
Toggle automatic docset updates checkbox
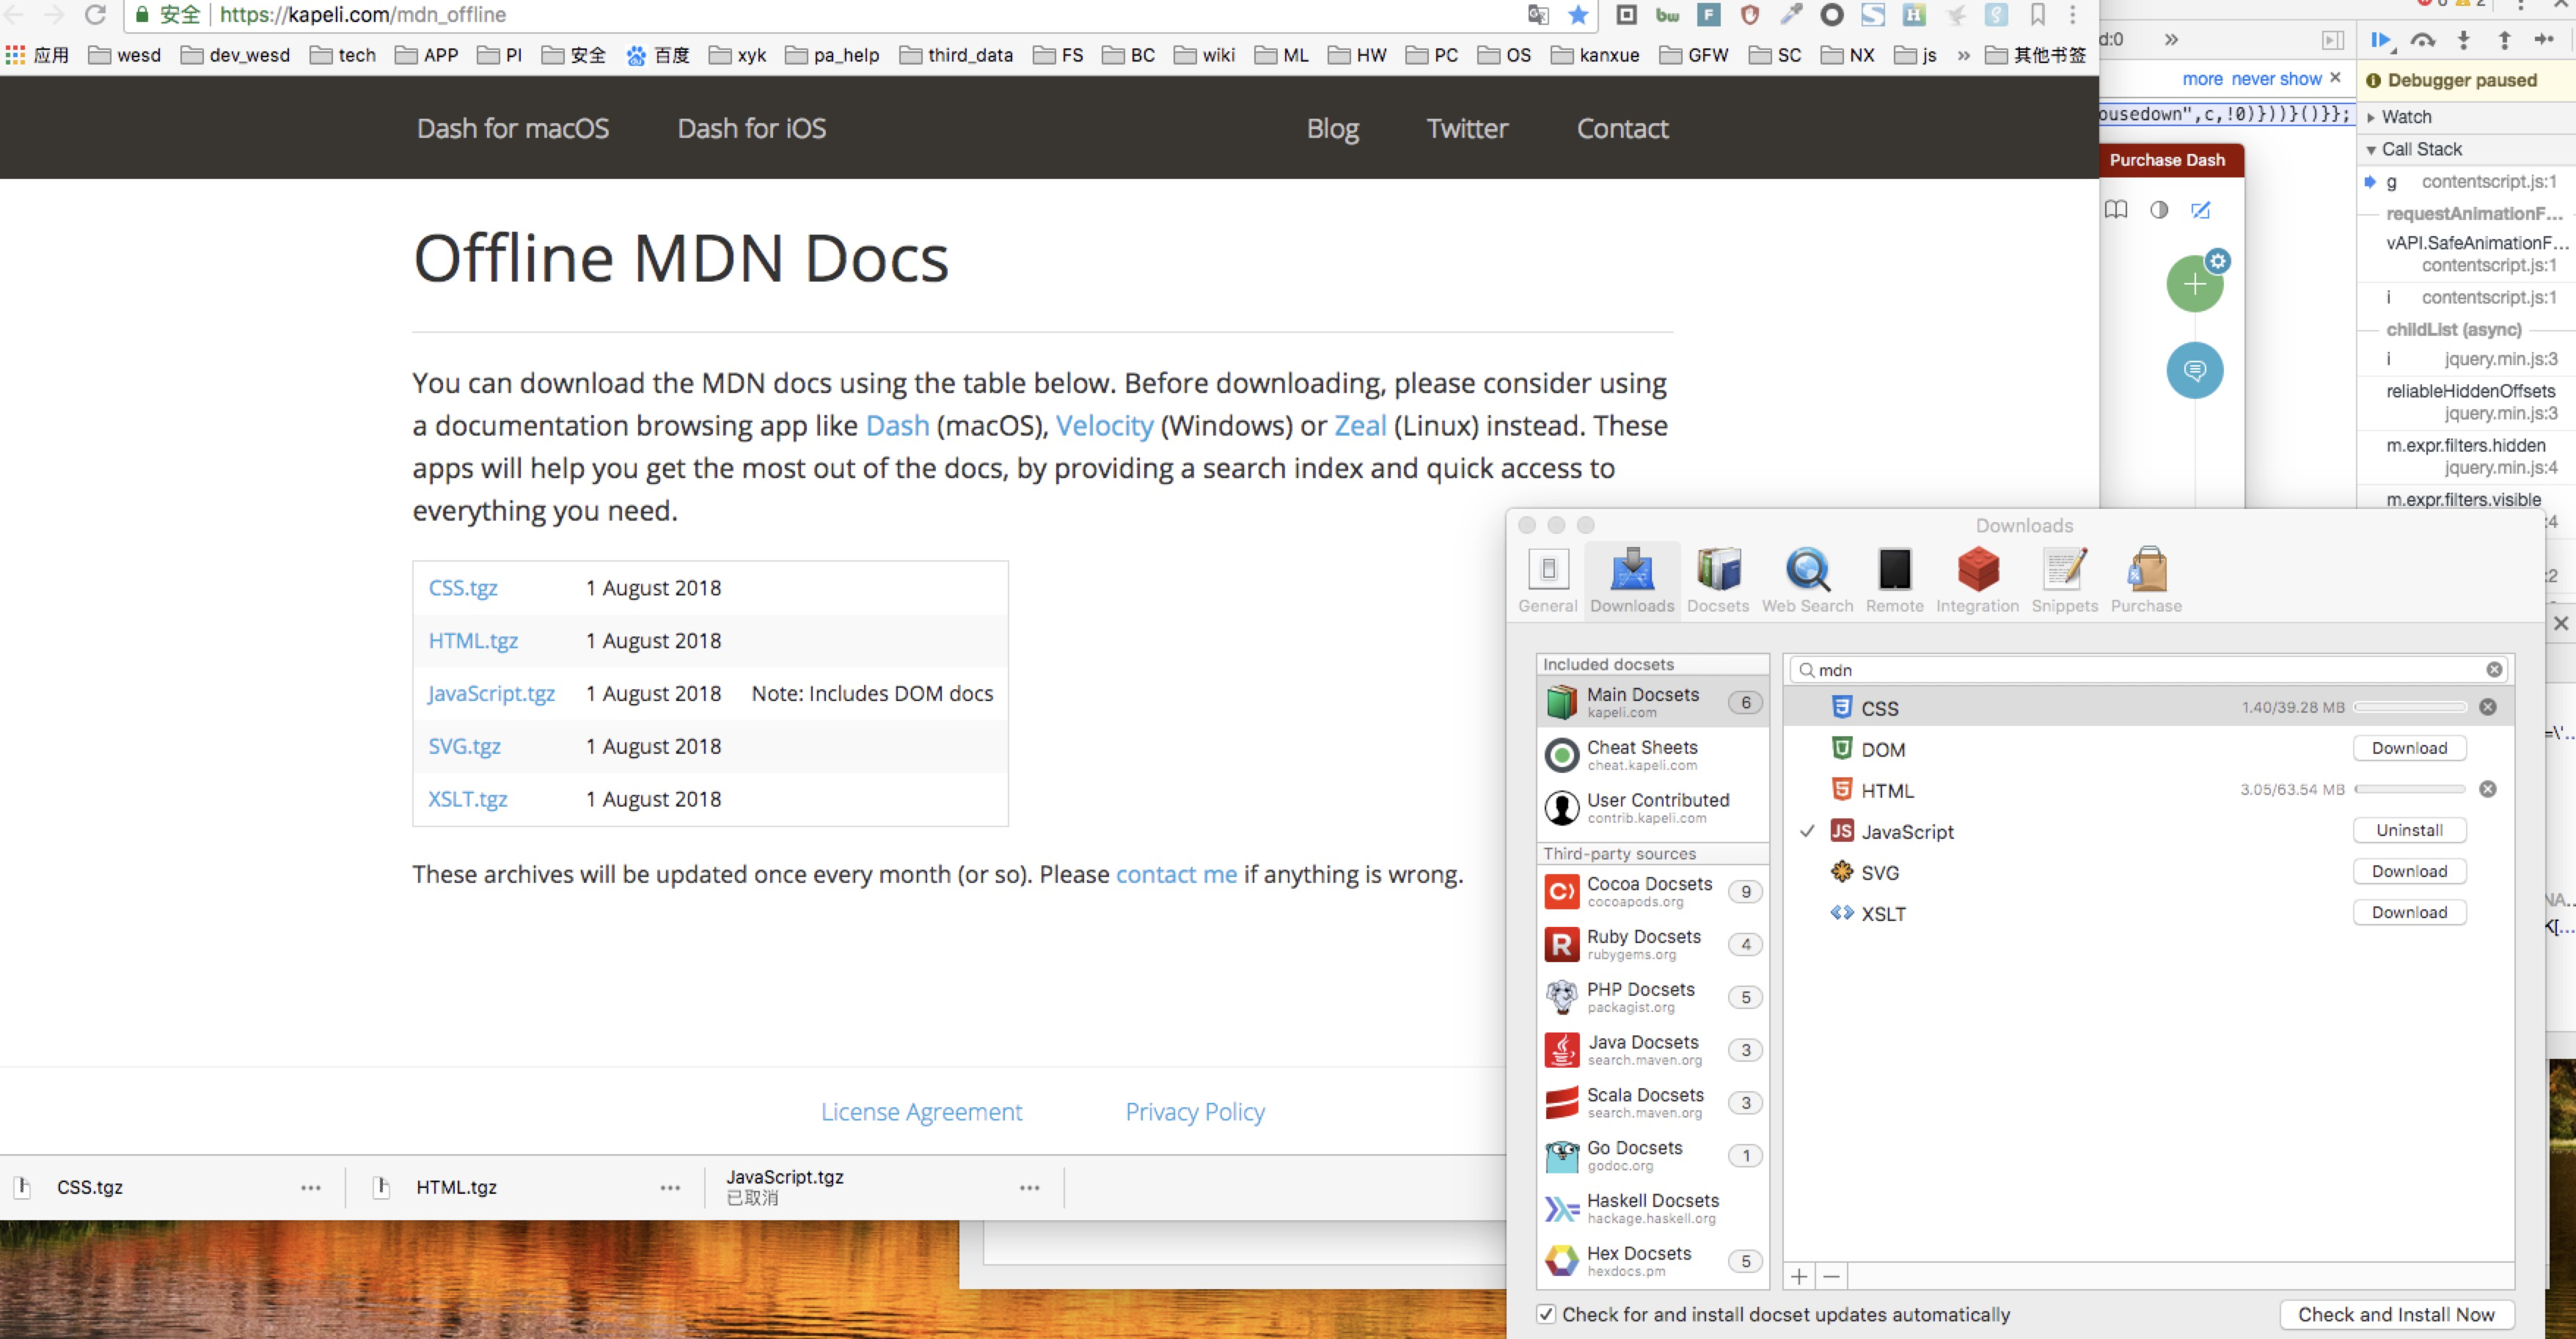pos(1546,1314)
